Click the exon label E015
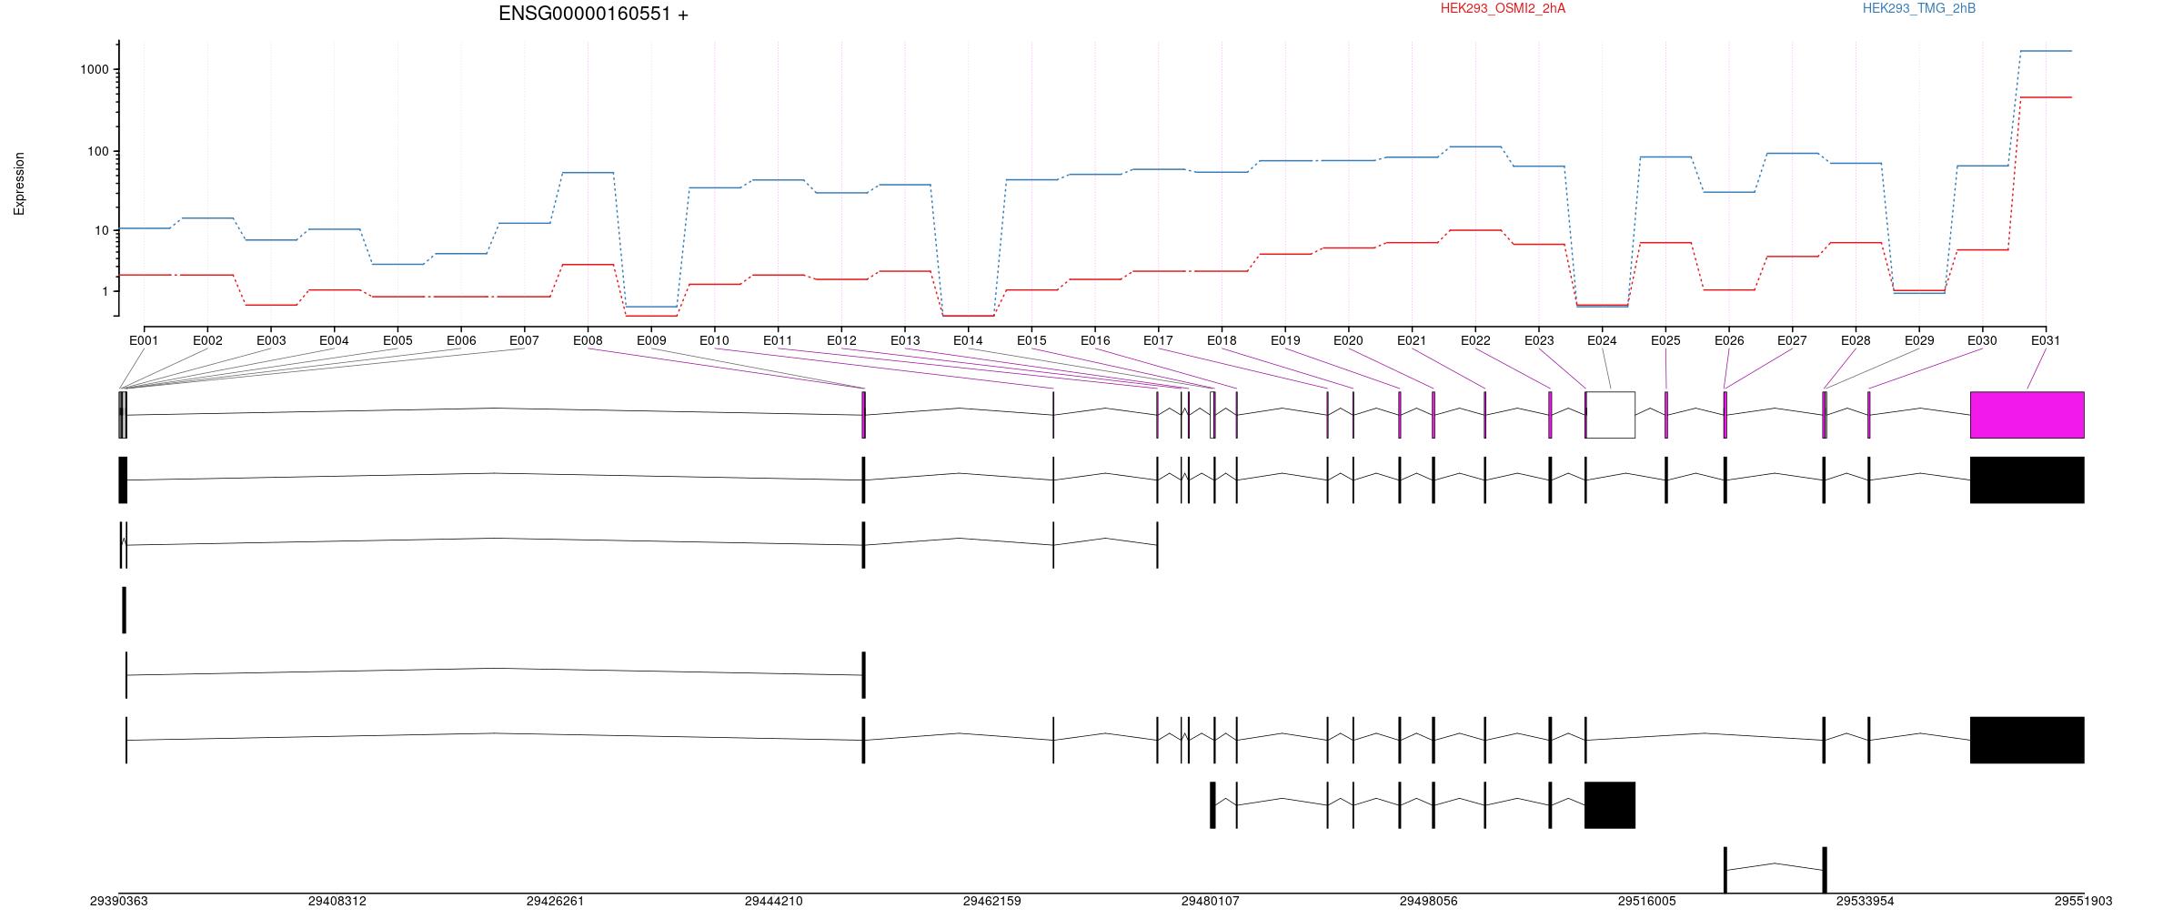2183x919 pixels. tap(1031, 341)
